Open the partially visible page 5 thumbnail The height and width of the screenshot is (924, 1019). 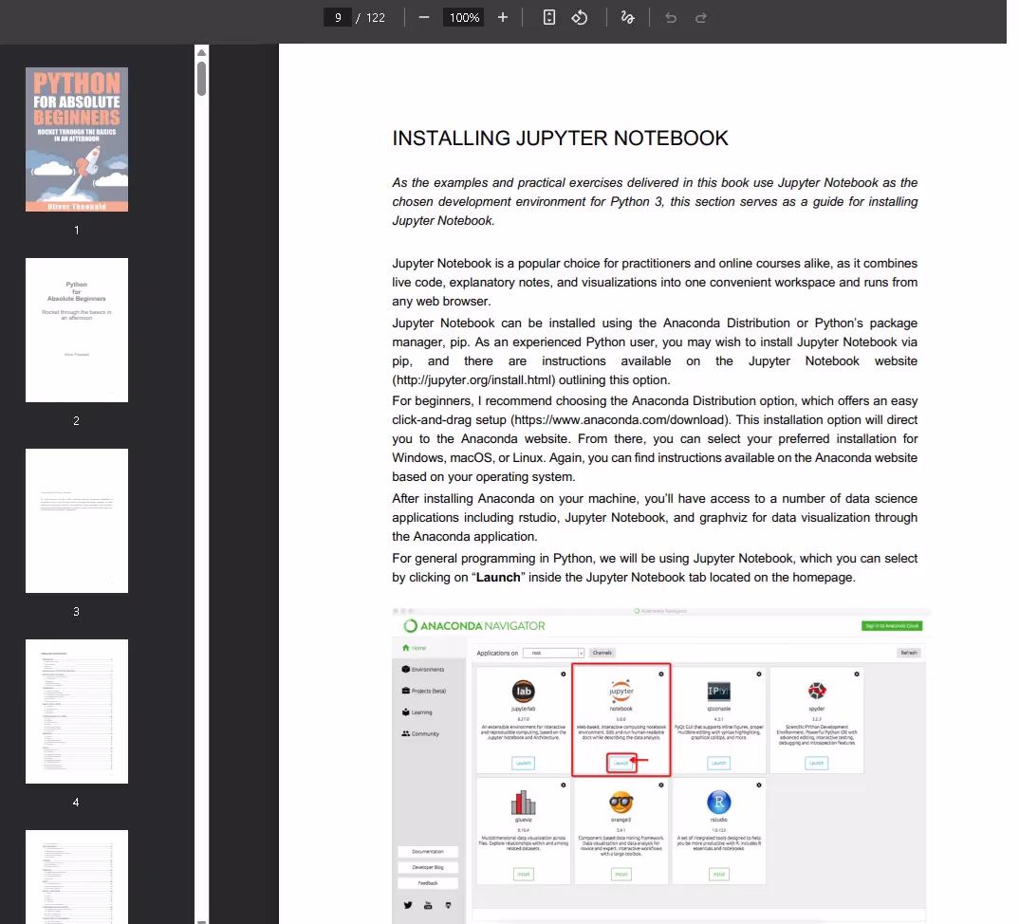pyautogui.click(x=77, y=876)
